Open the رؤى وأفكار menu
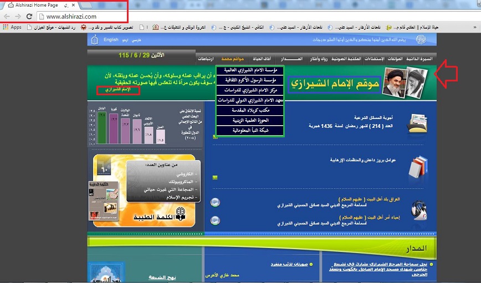The width and height of the screenshot is (481, 283). (319, 59)
